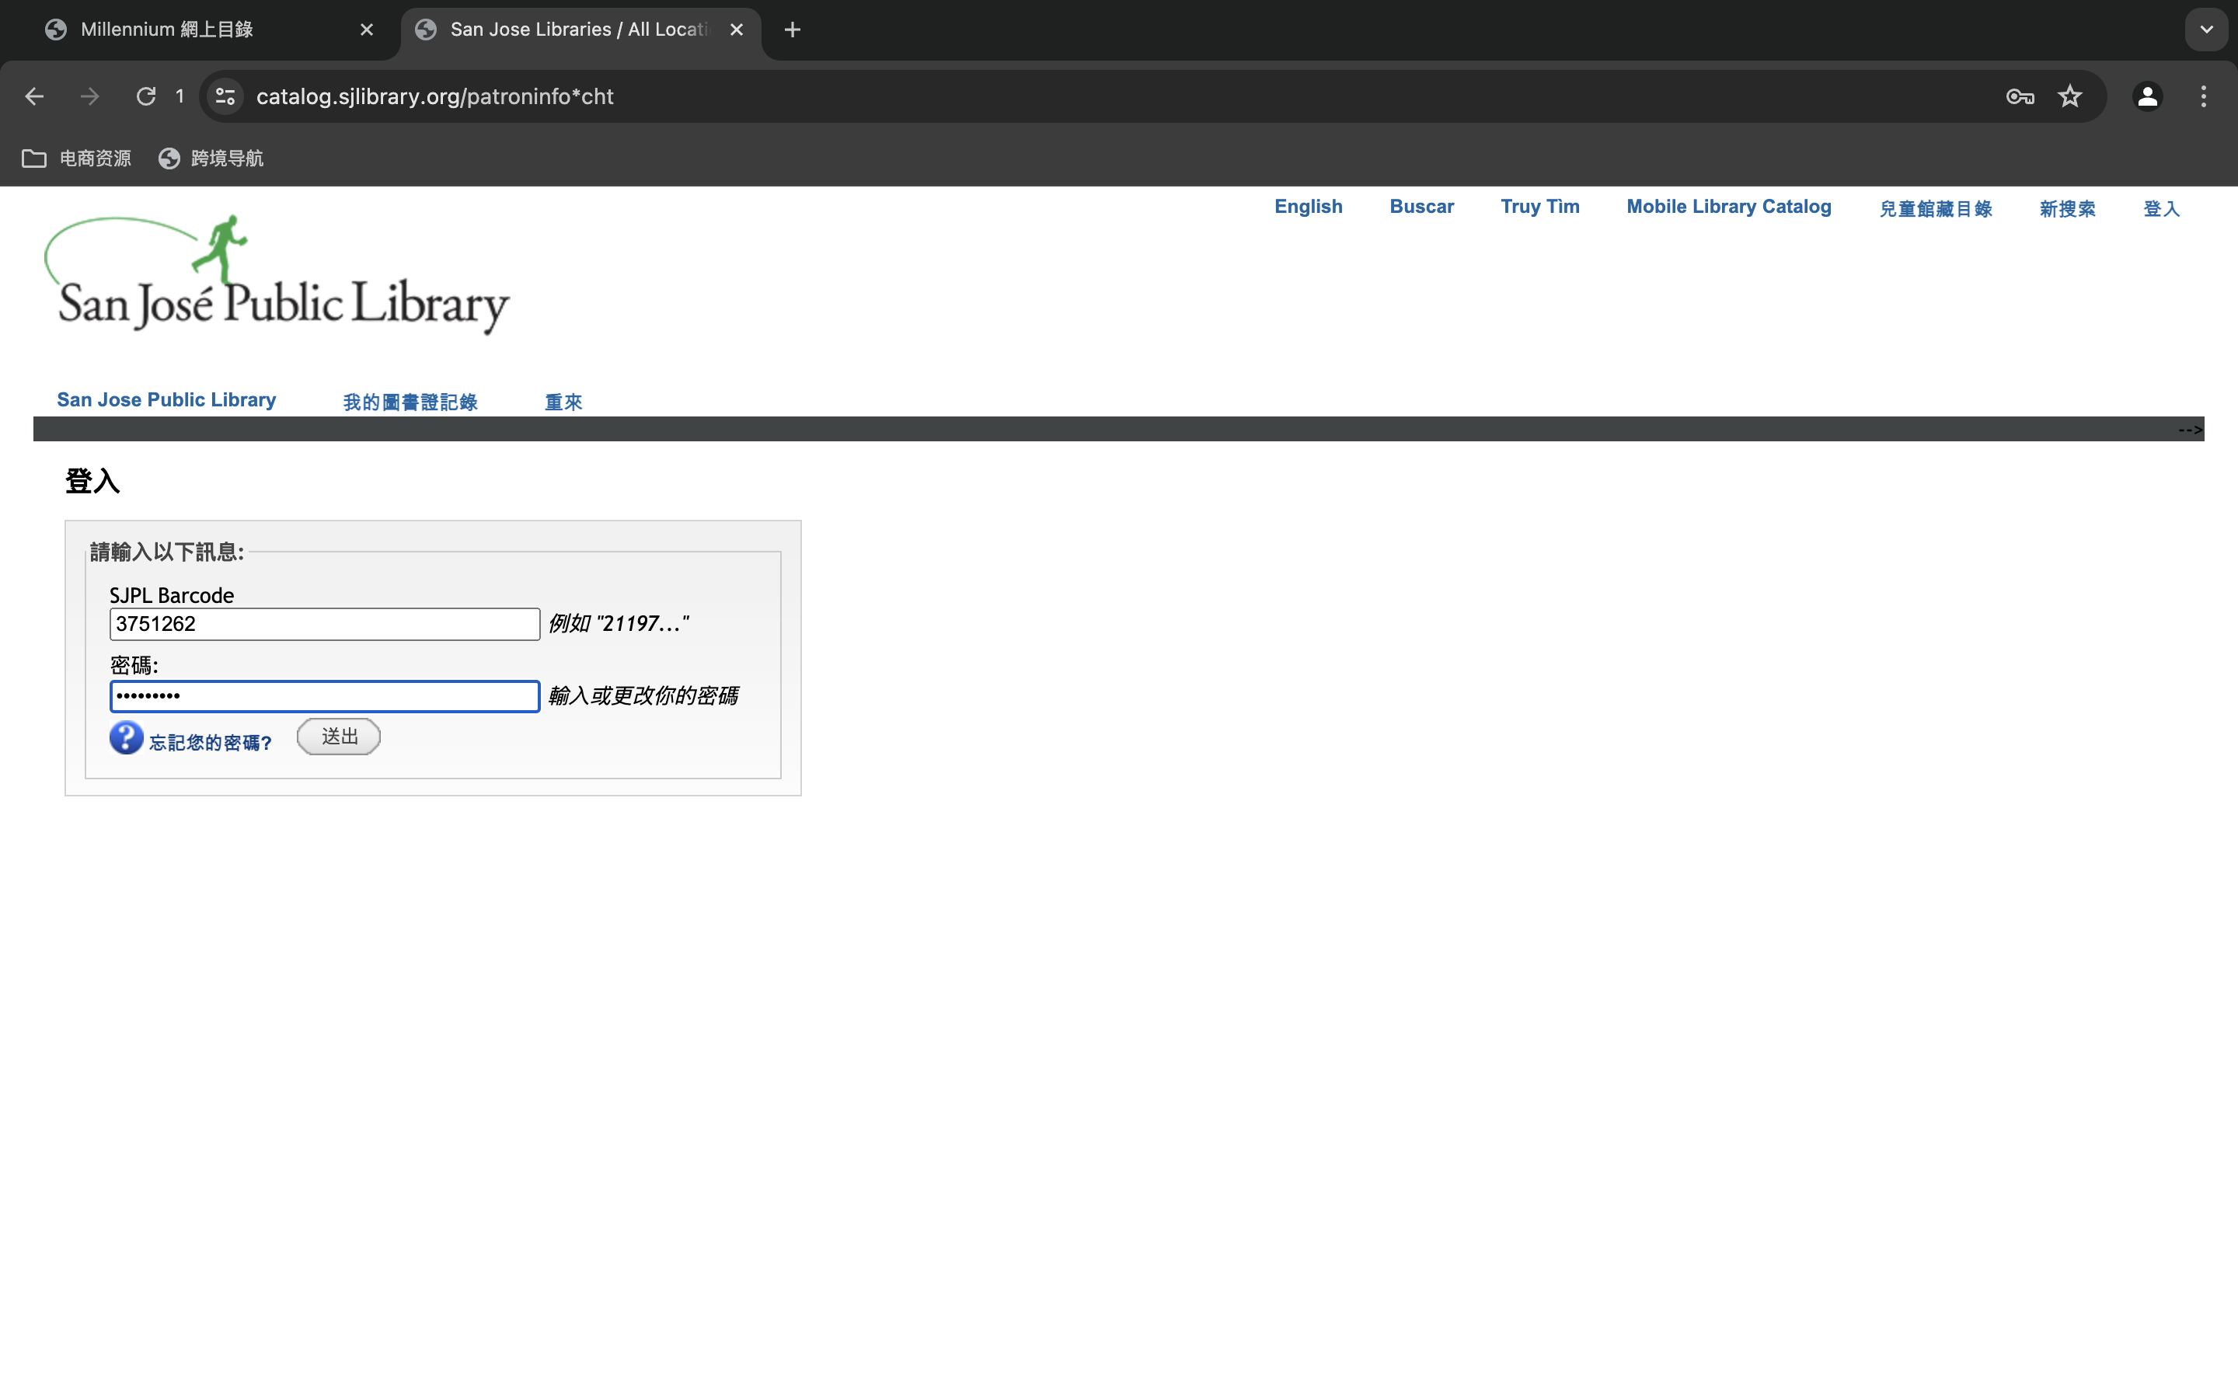Open the 兒童館藏目錄 link
This screenshot has height=1397, width=2238.
(x=1935, y=209)
